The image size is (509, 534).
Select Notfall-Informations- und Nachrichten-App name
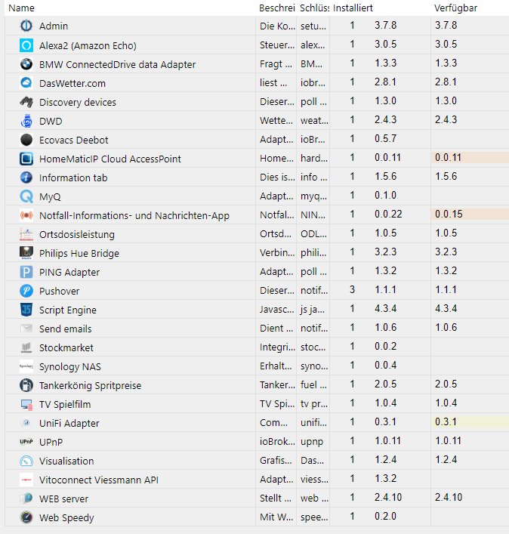point(134,215)
